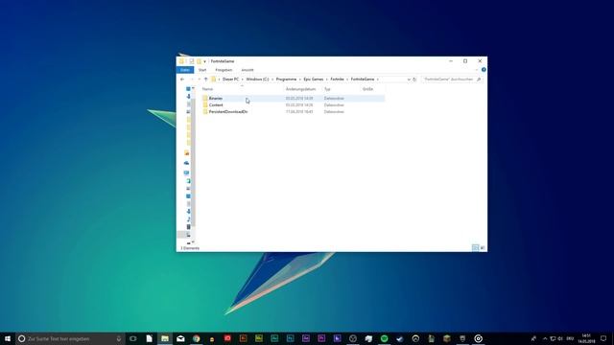Image resolution: width=614 pixels, height=345 pixels.
Task: Click the 3 Elemente status text
Action: point(190,248)
